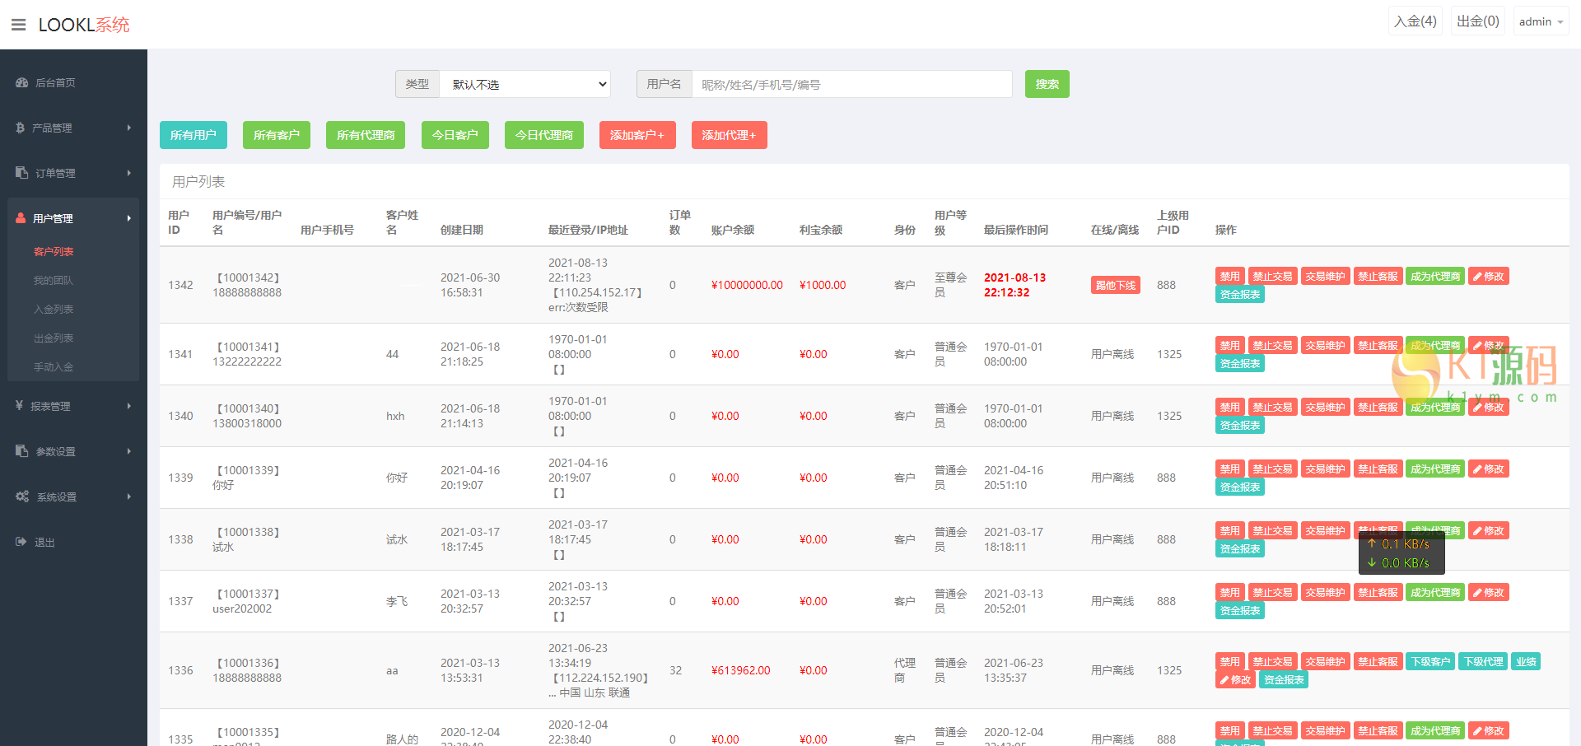Expand the 产品管理 submenu arrow
The height and width of the screenshot is (746, 1581).
(x=129, y=128)
